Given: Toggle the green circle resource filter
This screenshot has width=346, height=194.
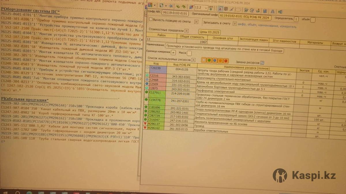Looking at the screenshot, I should tap(209, 60).
